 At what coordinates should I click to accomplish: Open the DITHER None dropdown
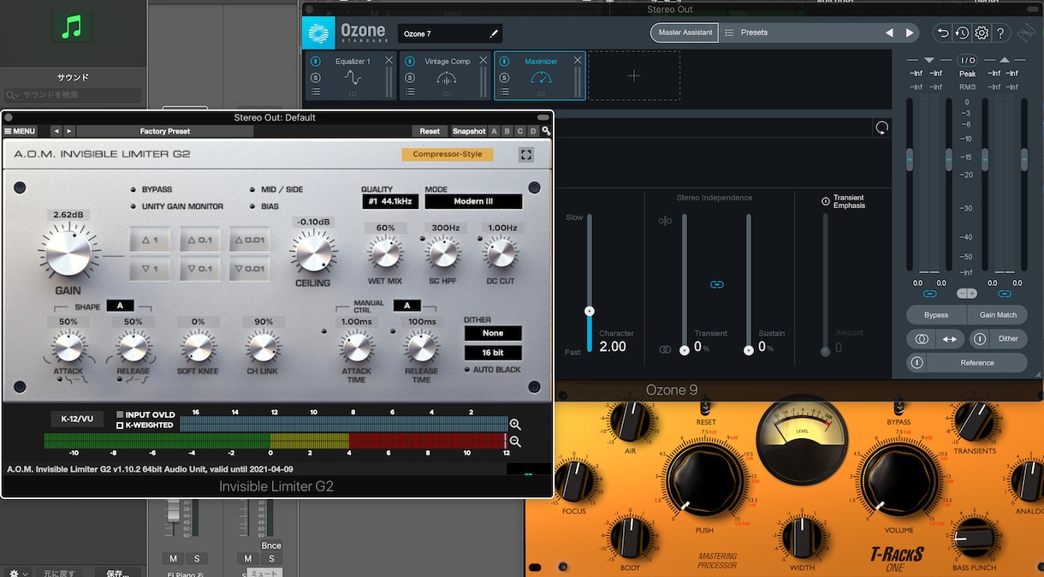click(x=493, y=333)
